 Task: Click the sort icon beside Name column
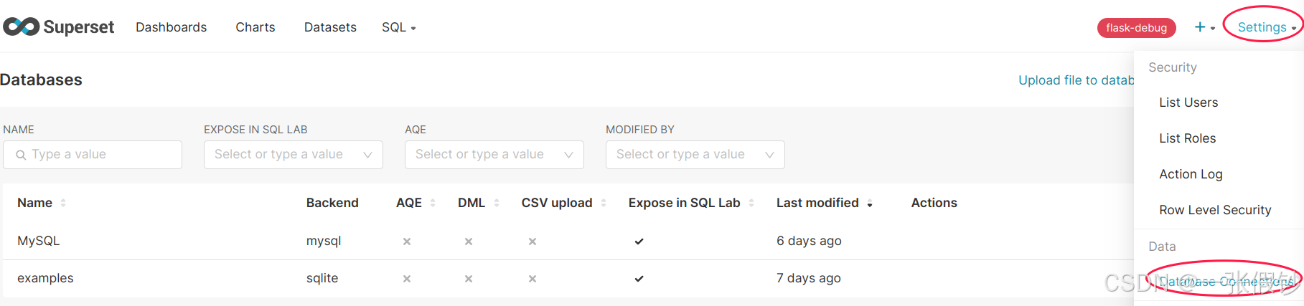point(63,203)
